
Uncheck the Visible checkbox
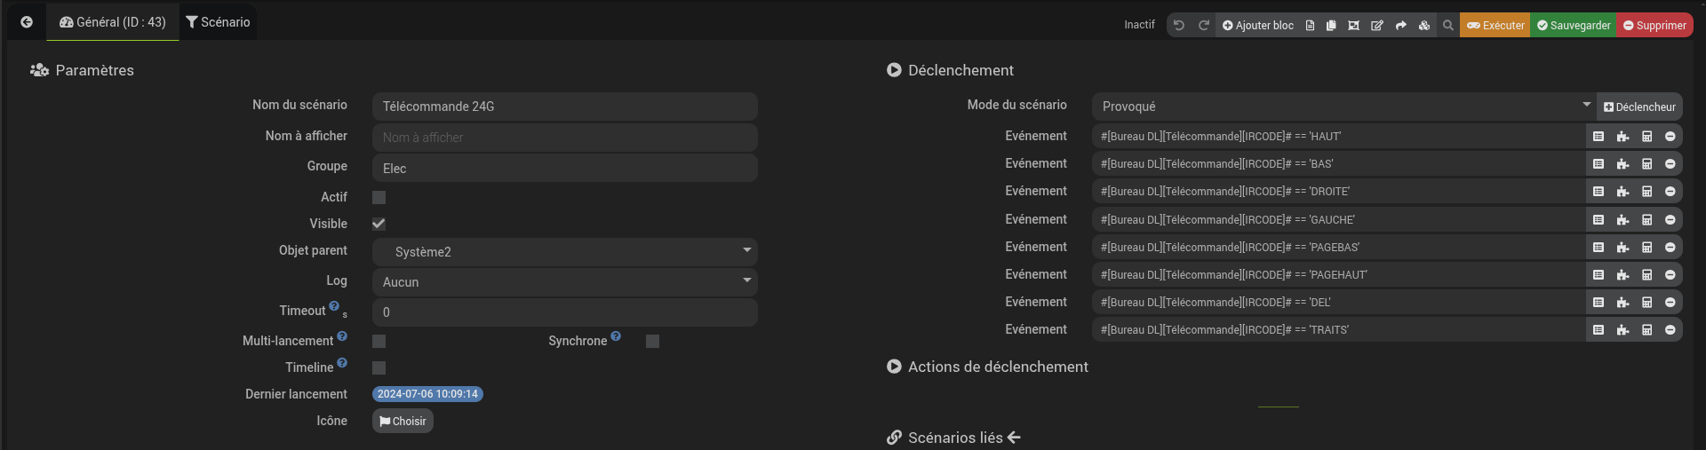pyautogui.click(x=379, y=224)
